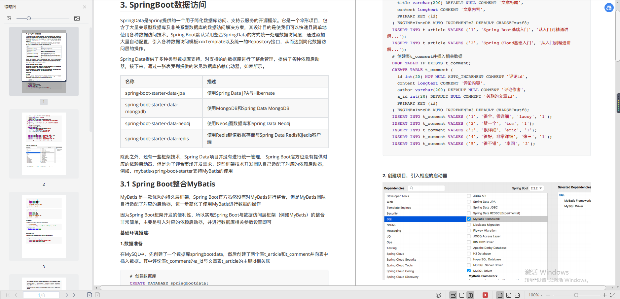The width and height of the screenshot is (620, 299).
Task: Toggle the MyBatis Framework checkbox
Action: (469, 219)
